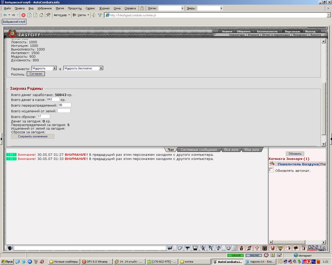
Task: Open the Логин combo box dropdown
Action: (182, 8)
